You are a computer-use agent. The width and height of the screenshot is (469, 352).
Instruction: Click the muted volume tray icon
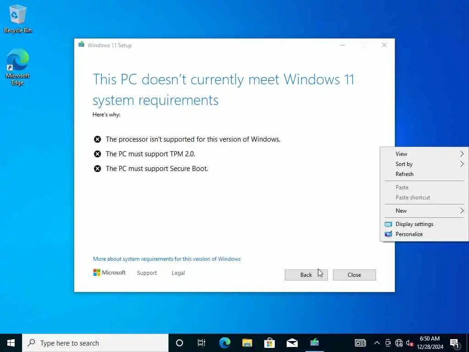click(x=409, y=343)
